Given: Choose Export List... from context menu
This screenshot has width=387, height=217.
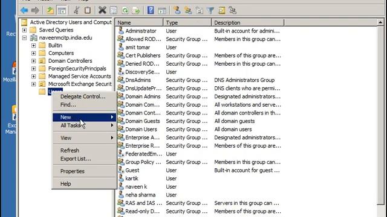Looking at the screenshot, I should coord(84,159).
